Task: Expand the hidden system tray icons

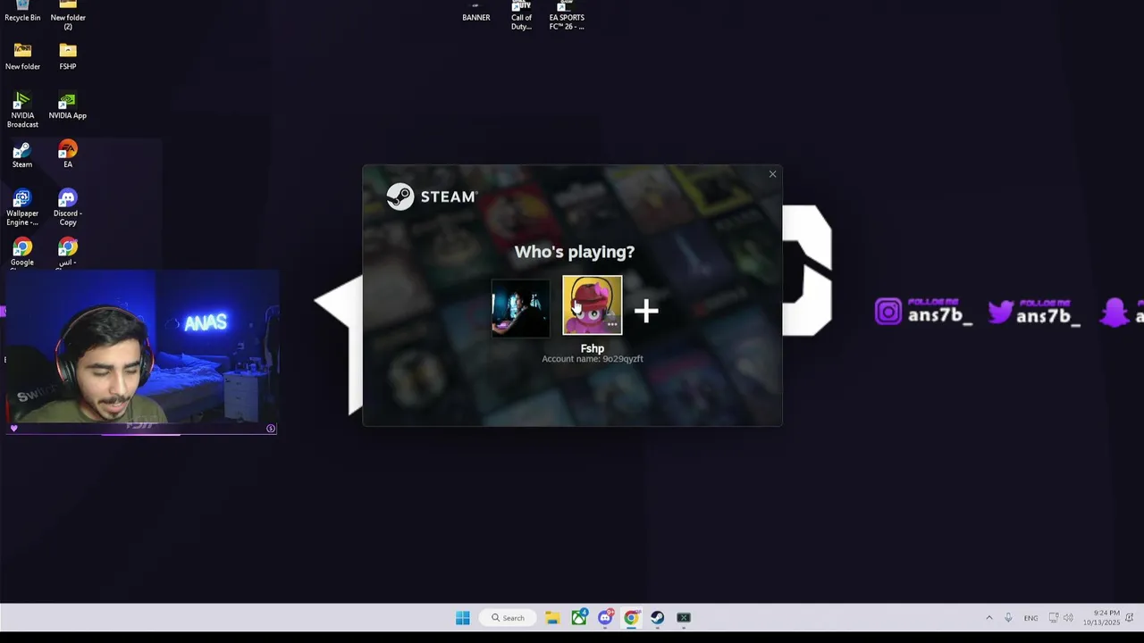Action: tap(988, 618)
